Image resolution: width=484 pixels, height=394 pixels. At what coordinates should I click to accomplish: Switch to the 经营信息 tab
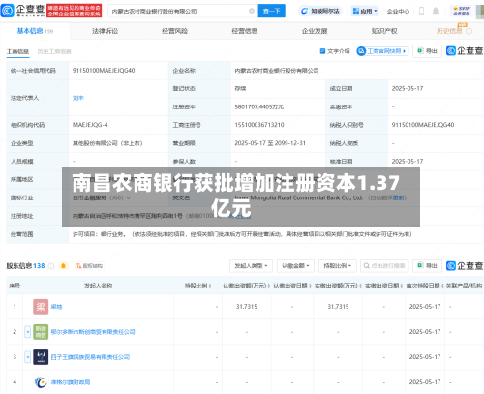(245, 31)
